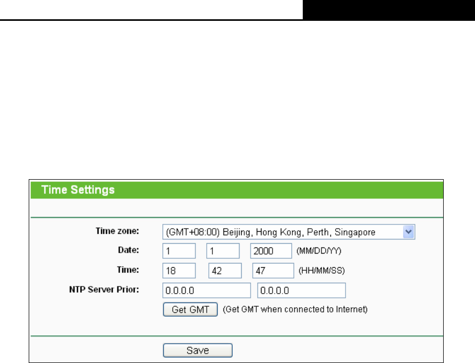Image resolution: width=475 pixels, height=363 pixels.
Task: Click the Get GMT button
Action: click(x=190, y=309)
